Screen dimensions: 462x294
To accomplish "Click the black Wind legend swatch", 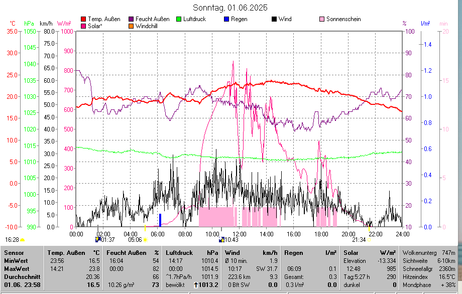I will 274,19.
